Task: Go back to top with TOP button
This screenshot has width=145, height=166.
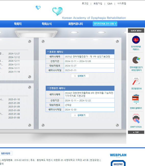Action: point(136,132)
